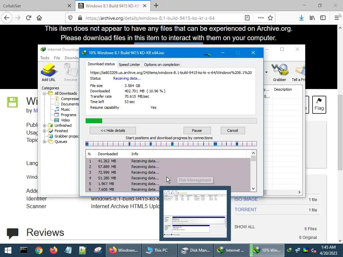Click the Resume icon in IDM toolbar
This screenshot has width=343, height=257.
71,73
